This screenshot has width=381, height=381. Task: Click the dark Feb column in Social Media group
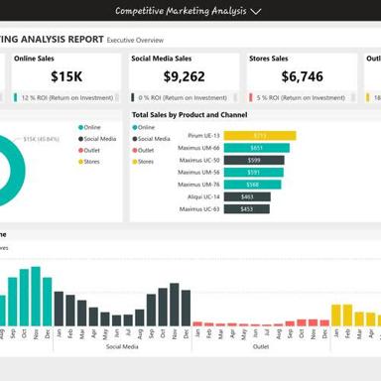pos(70,311)
